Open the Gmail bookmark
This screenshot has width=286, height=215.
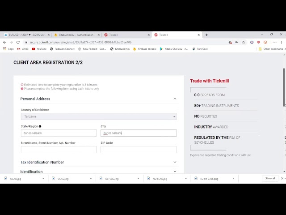[x=23, y=49]
